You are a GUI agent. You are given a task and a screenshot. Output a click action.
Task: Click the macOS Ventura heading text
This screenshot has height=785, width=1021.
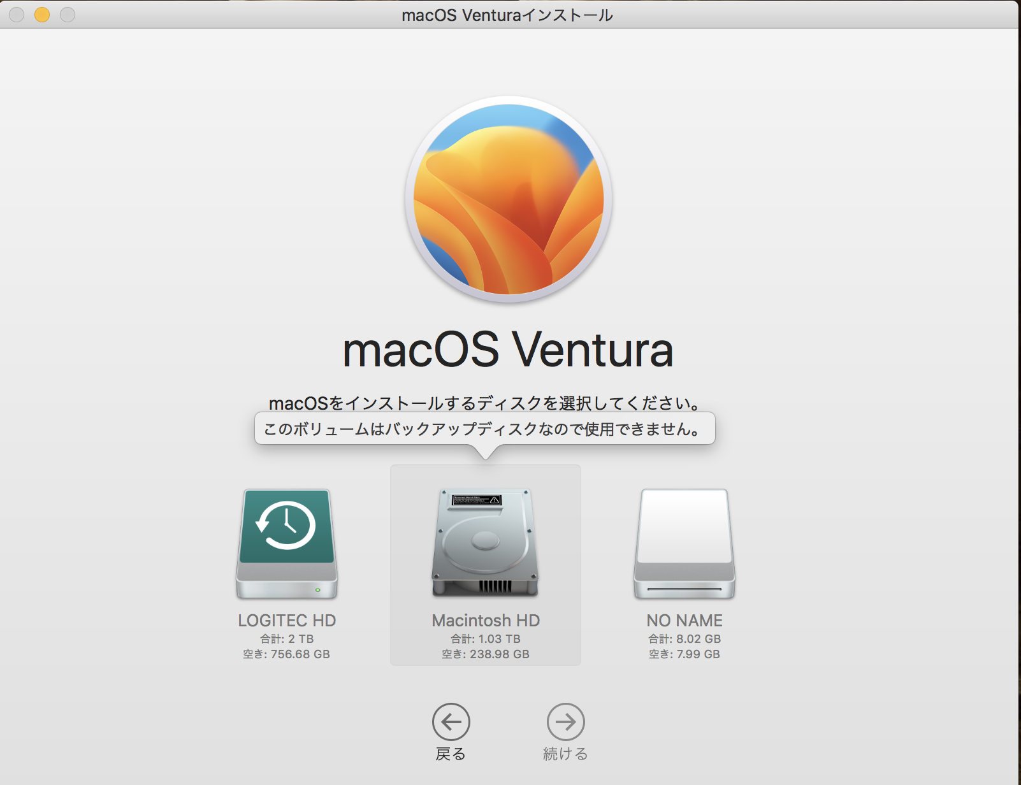508,350
